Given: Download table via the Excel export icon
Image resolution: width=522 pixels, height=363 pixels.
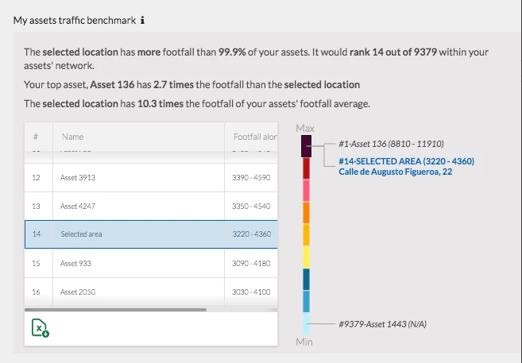Looking at the screenshot, I should click(40, 327).
